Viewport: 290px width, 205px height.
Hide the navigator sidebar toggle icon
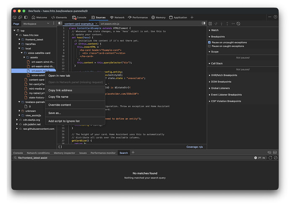click(60, 24)
